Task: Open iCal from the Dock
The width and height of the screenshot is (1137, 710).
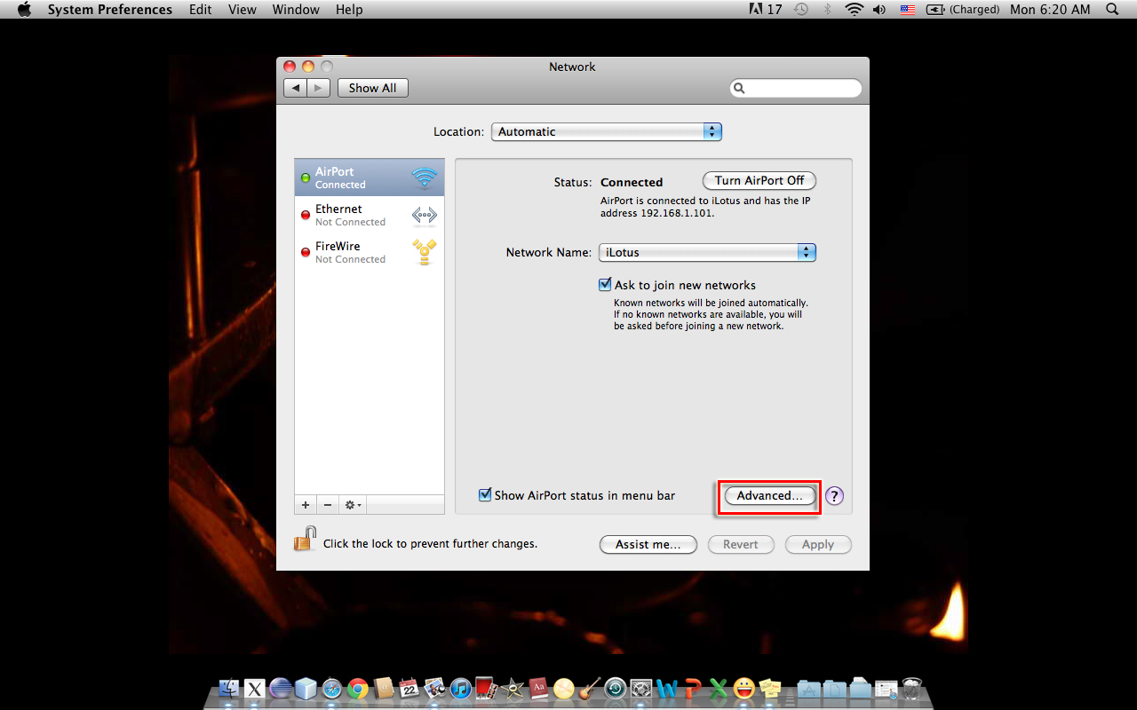Action: coord(409,689)
